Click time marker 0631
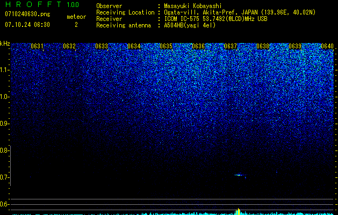The width and height of the screenshot is (338, 215). (37, 46)
